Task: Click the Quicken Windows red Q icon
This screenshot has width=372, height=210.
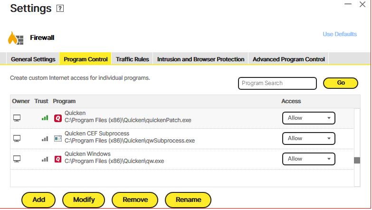Action: point(58,159)
